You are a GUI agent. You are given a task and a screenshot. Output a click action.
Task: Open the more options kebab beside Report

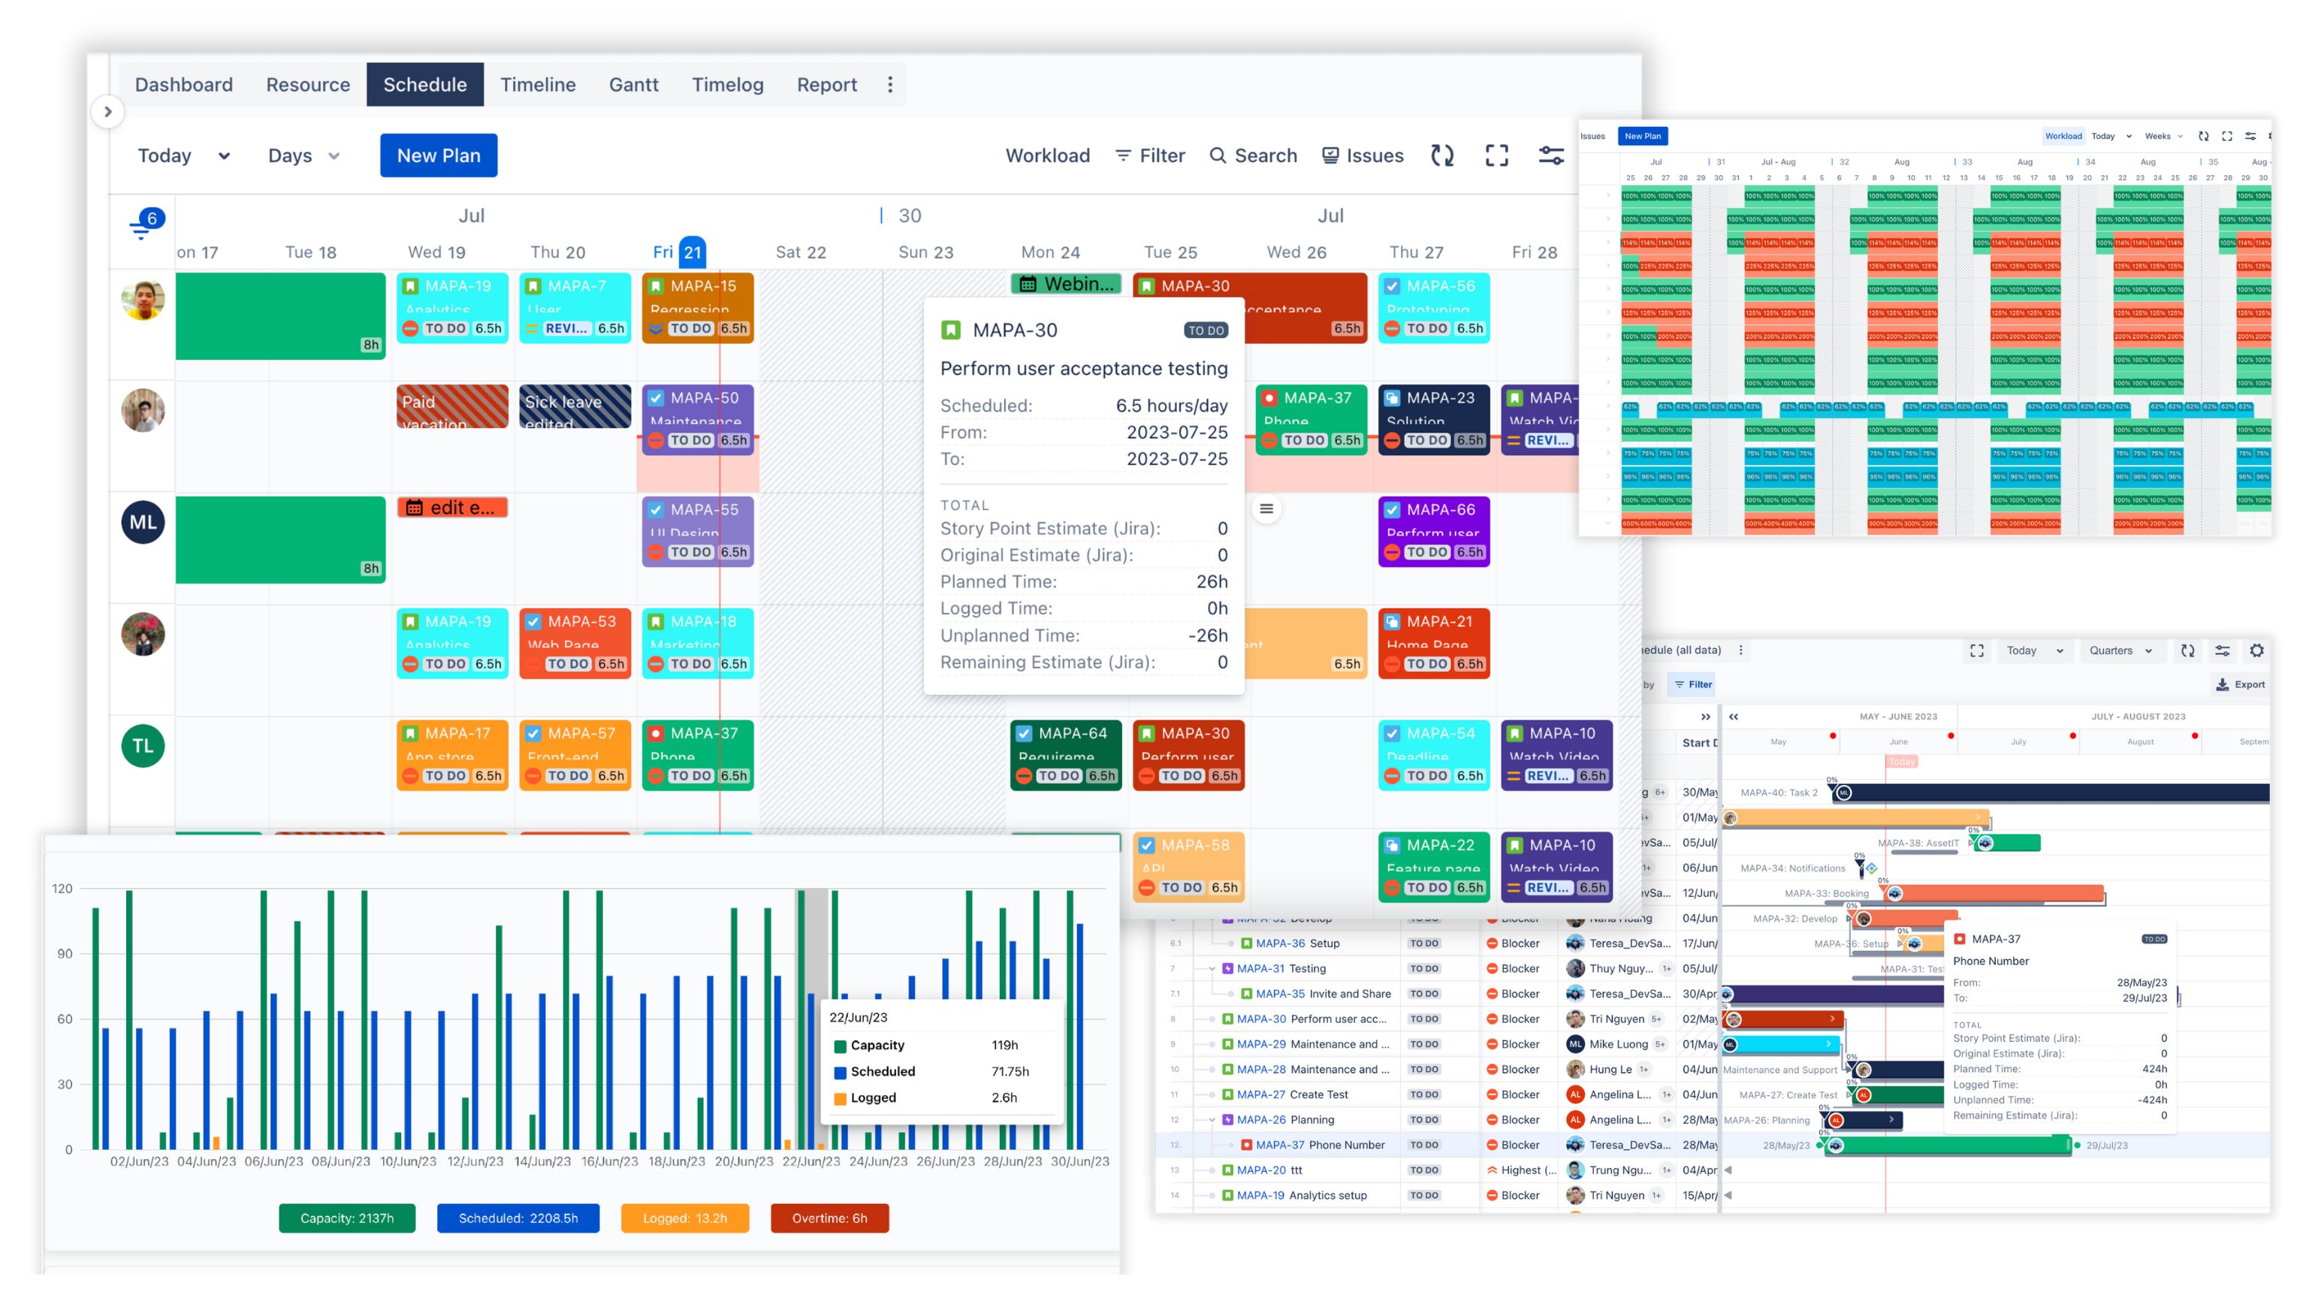coord(890,84)
